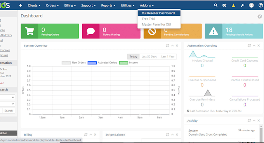Open the Utilities dropdown menu
264x143 pixels.
(128, 5)
